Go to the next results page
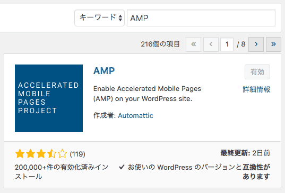285x193 pixels. [256, 44]
